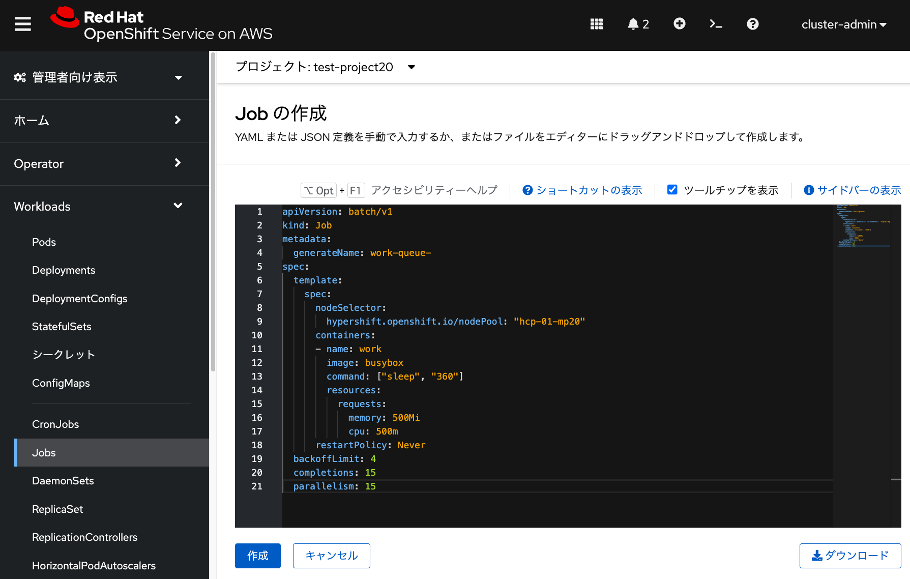This screenshot has width=910, height=579.
Task: Open the 管理者向け表示 perspective switcher
Action: click(x=98, y=77)
